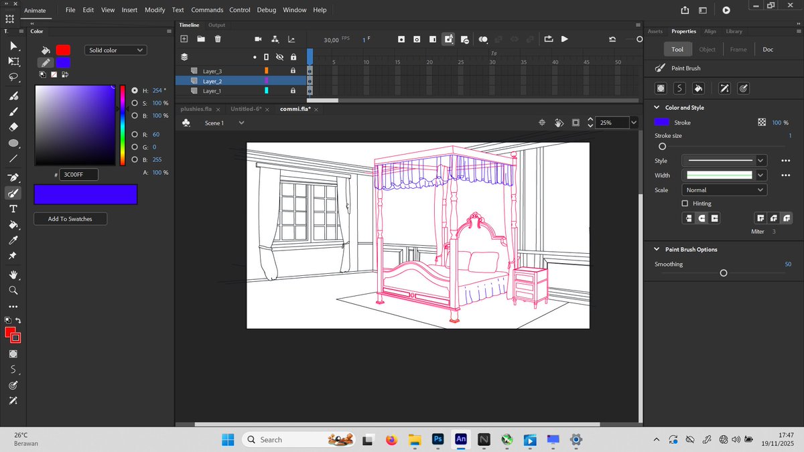Click the blue Stroke swatch in Properties
The image size is (804, 452).
(x=661, y=123)
